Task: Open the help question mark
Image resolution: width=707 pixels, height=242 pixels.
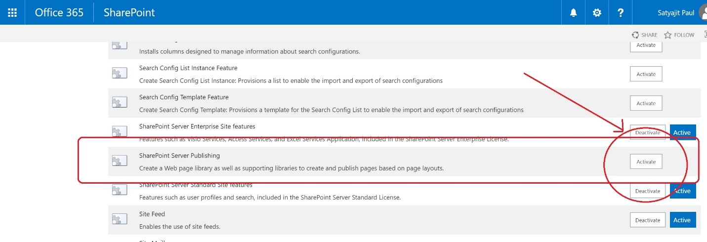Action: pos(621,13)
